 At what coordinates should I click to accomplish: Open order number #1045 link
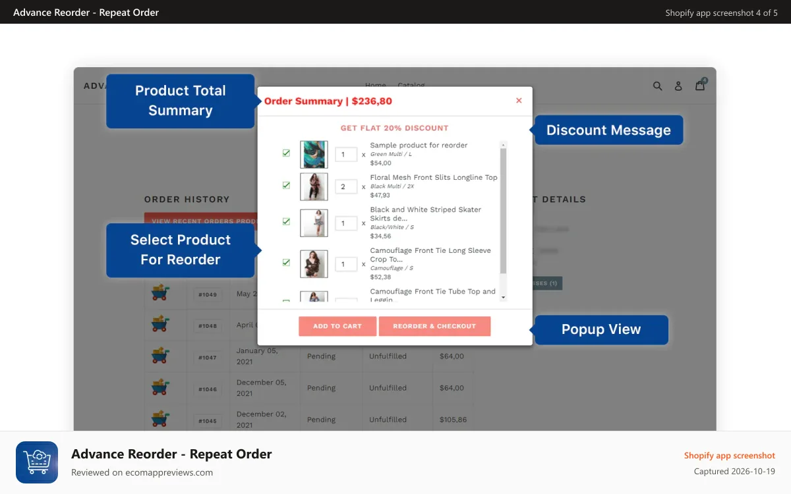click(208, 420)
